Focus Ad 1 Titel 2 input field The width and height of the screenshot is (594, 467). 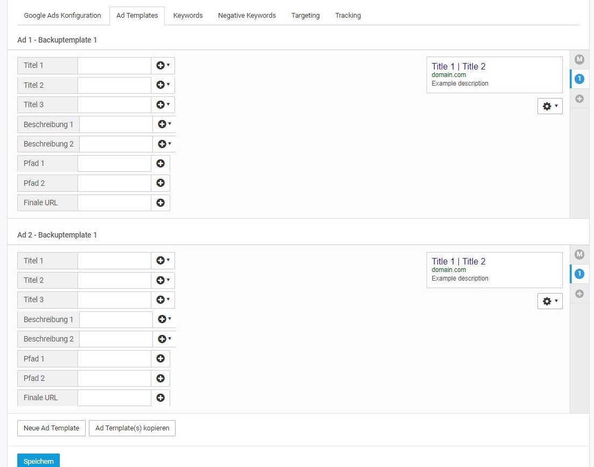[x=114, y=85]
